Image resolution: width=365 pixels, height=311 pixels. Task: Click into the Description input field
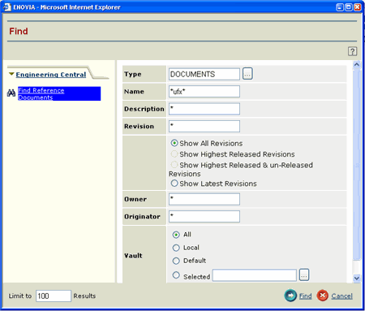tap(204, 109)
